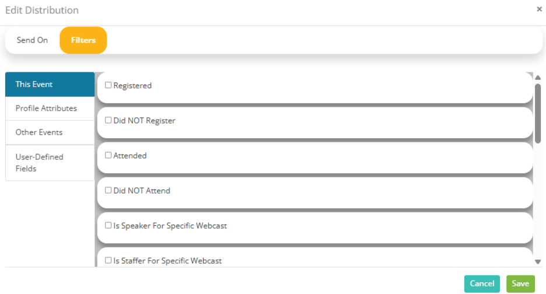Click the scrollbar up arrow
The image size is (546, 294).
click(538, 78)
